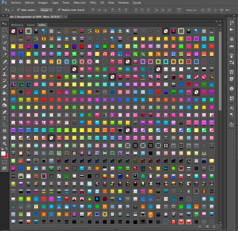Open the Paragraph panel icon

232,115
